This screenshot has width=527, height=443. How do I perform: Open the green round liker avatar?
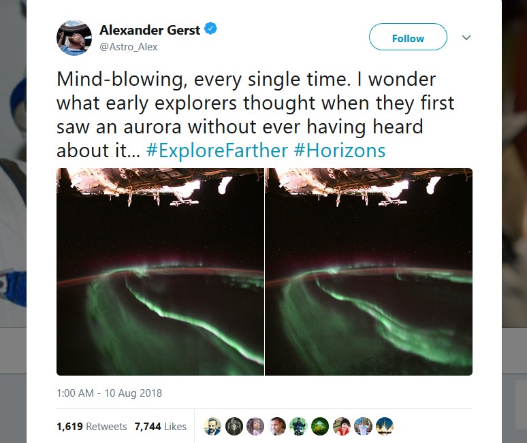320,426
